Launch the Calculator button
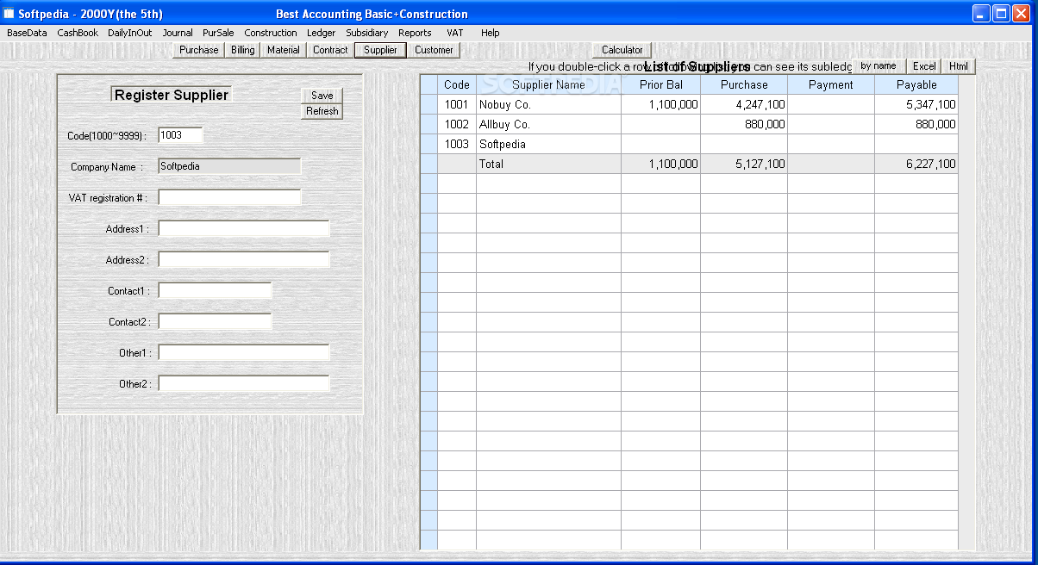Image resolution: width=1038 pixels, height=565 pixels. tap(622, 50)
